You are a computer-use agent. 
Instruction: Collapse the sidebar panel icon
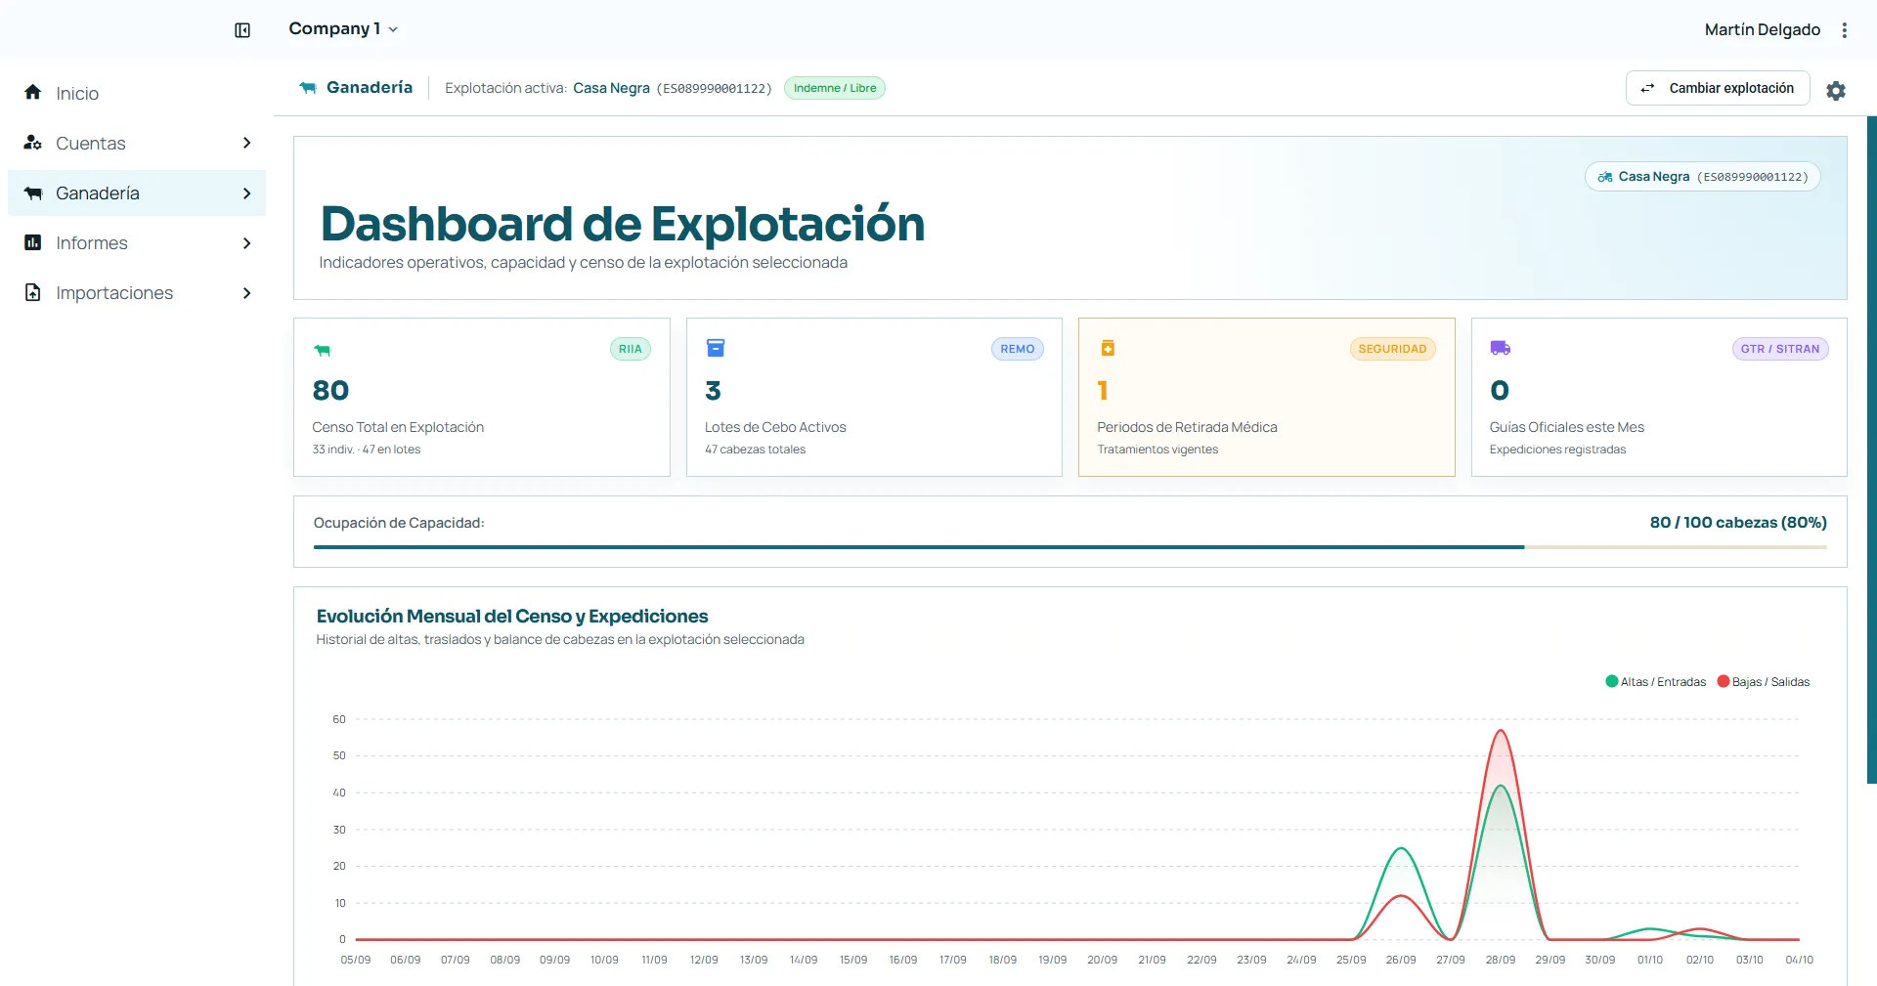(242, 30)
